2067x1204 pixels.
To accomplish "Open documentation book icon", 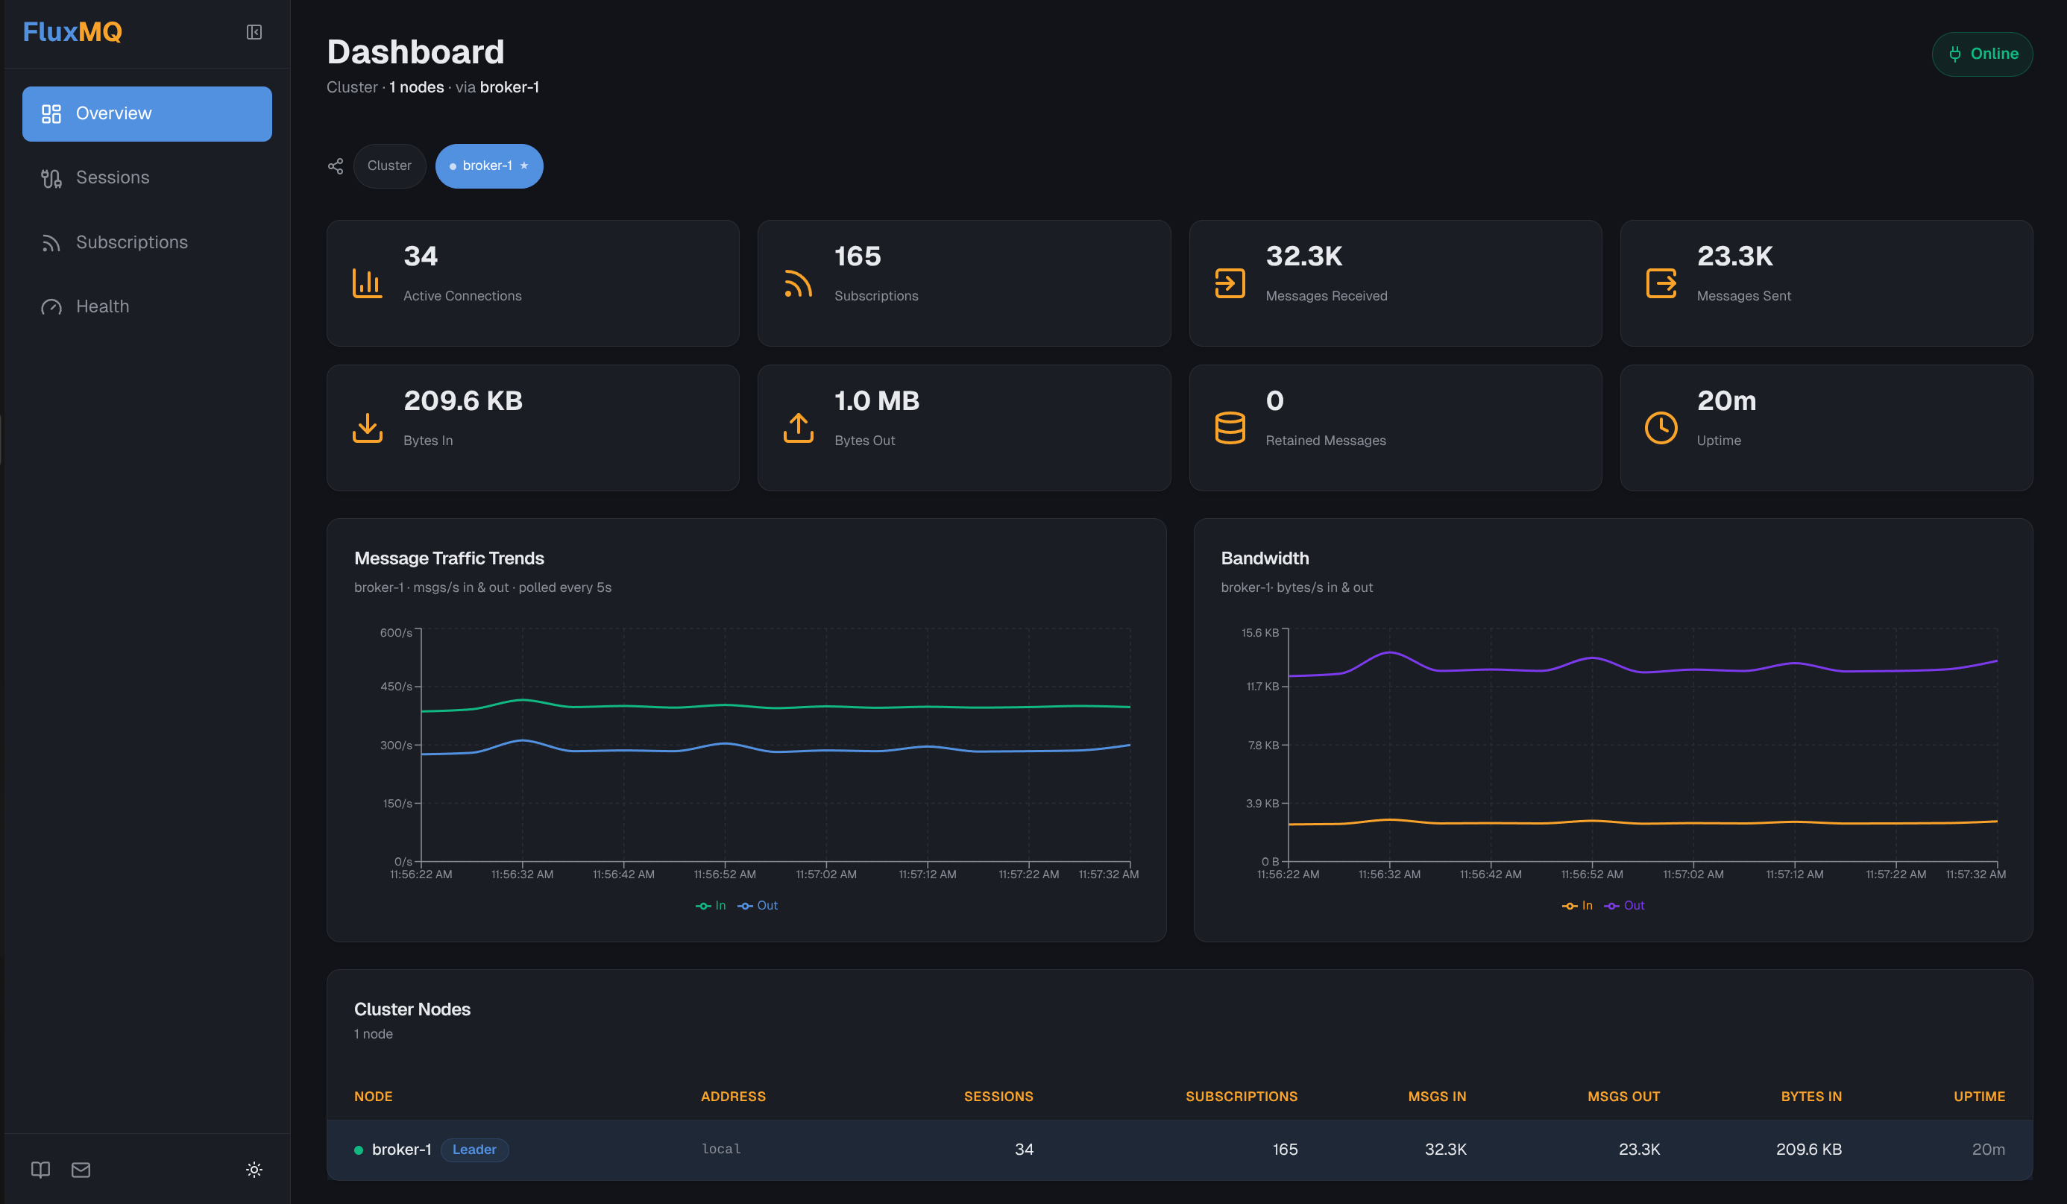I will click(x=40, y=1170).
